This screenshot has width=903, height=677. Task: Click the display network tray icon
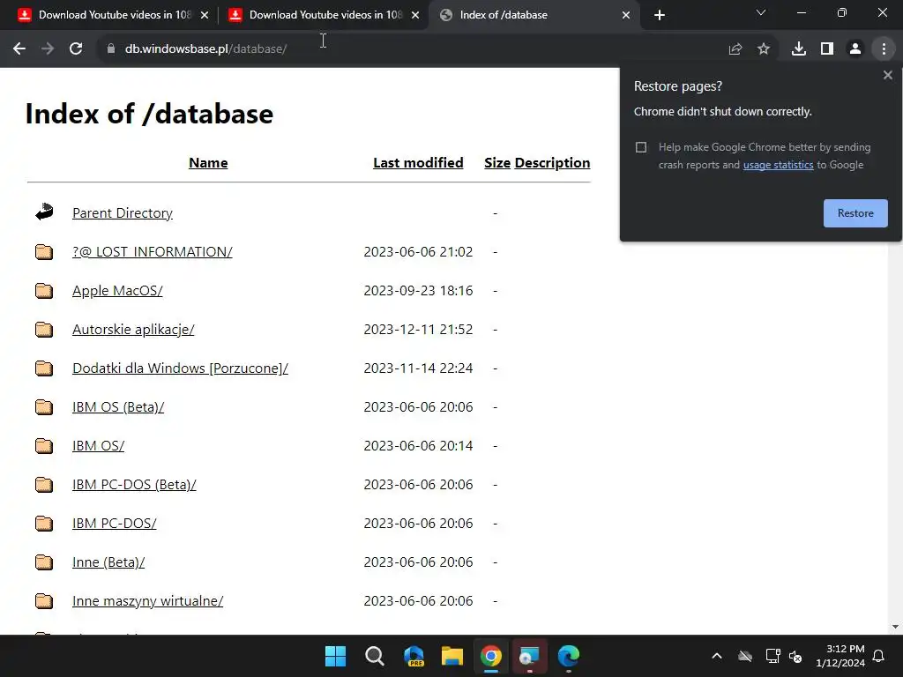[x=772, y=656]
